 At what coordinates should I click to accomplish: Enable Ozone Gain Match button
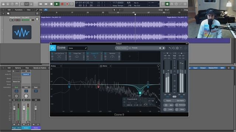click(180, 101)
